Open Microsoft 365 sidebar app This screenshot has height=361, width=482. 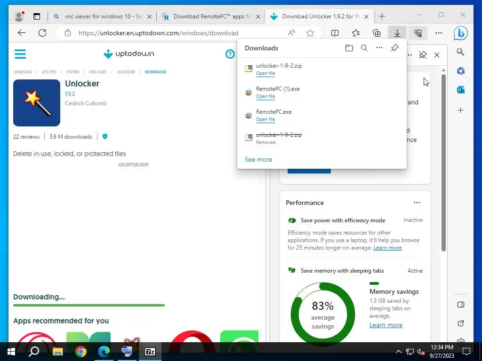coord(460,71)
